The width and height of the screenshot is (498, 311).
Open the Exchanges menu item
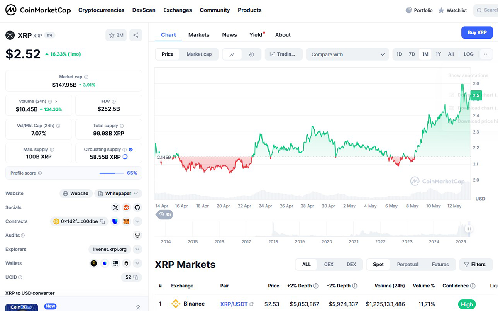click(178, 10)
